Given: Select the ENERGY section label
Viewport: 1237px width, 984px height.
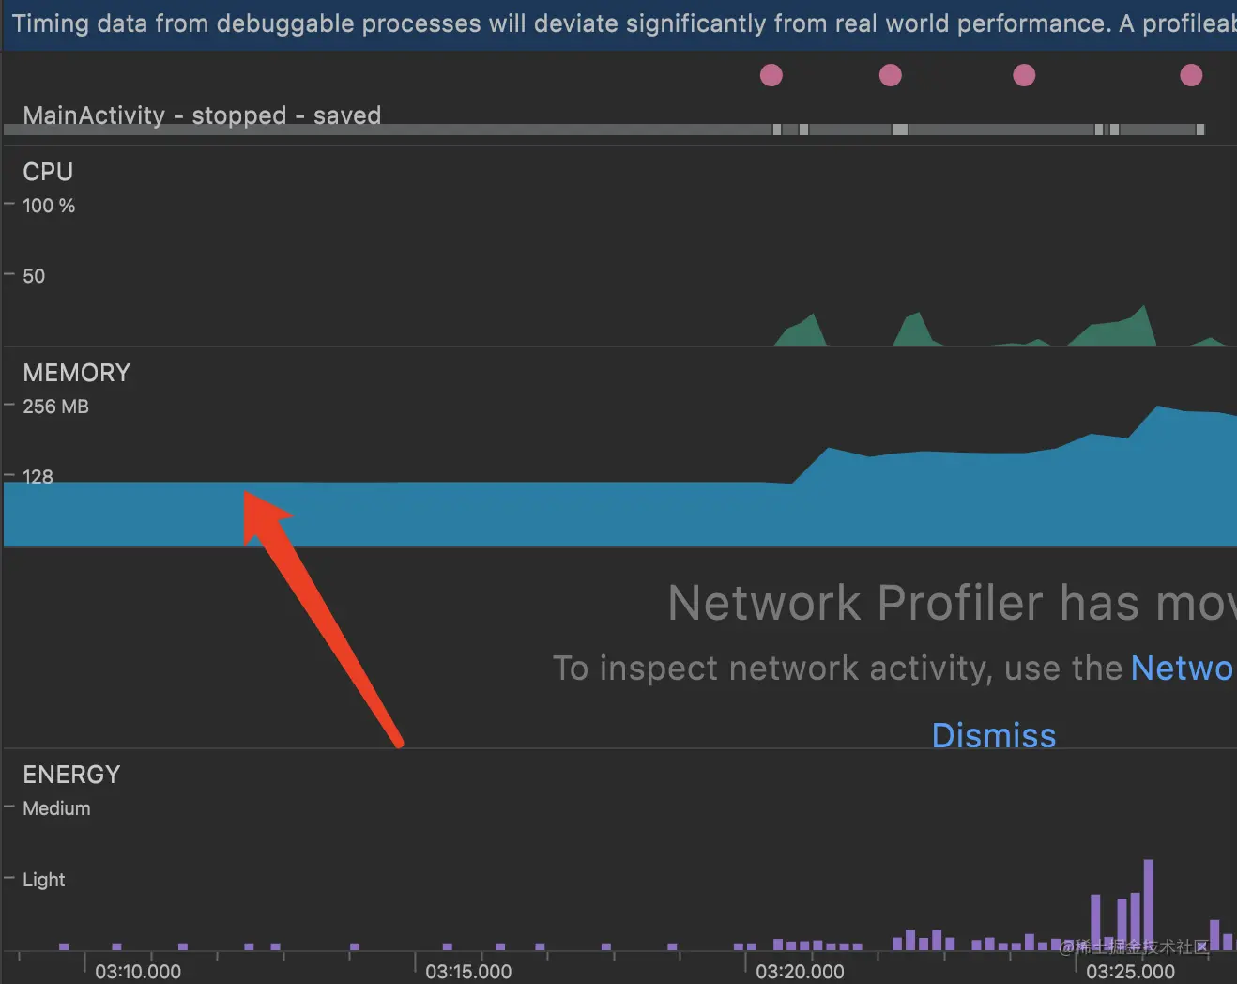Looking at the screenshot, I should click(x=72, y=775).
